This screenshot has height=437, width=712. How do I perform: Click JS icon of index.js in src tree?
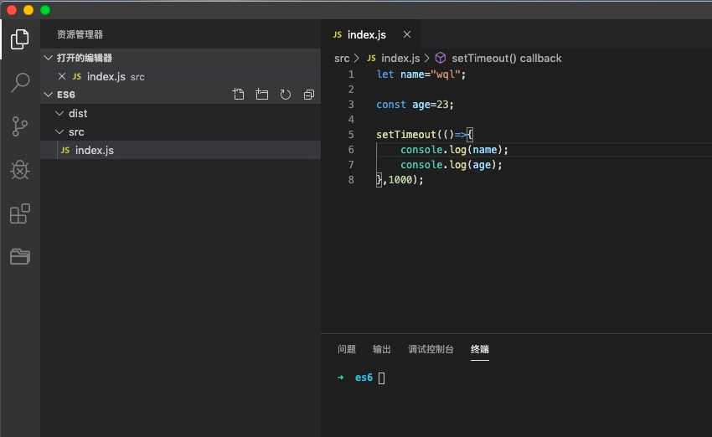coord(65,150)
